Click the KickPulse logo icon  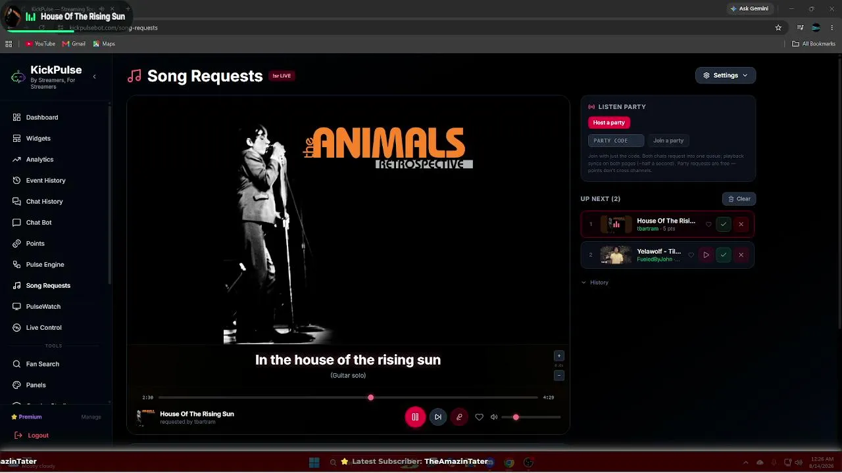pyautogui.click(x=18, y=77)
